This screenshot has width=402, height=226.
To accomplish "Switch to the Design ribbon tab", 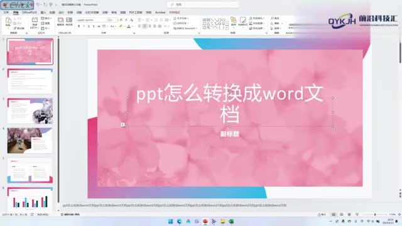I will [x=61, y=13].
